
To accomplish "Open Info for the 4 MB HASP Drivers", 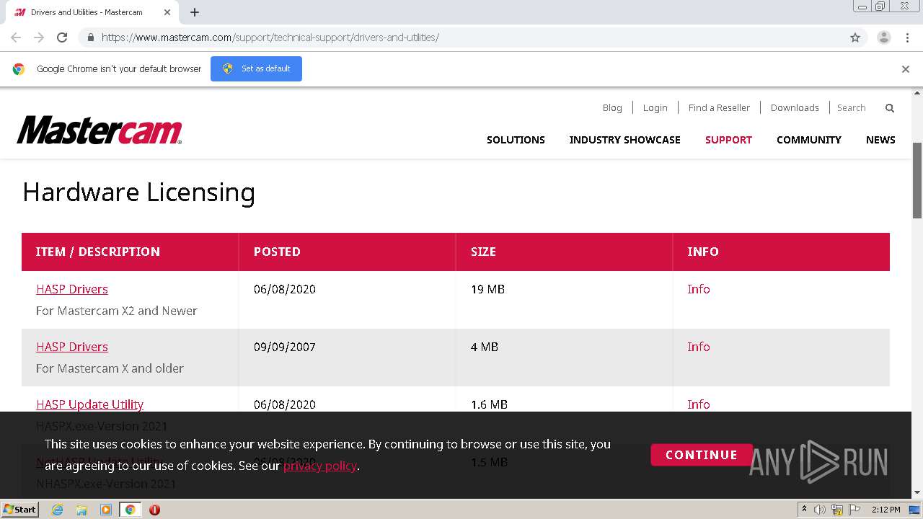I will pos(699,347).
